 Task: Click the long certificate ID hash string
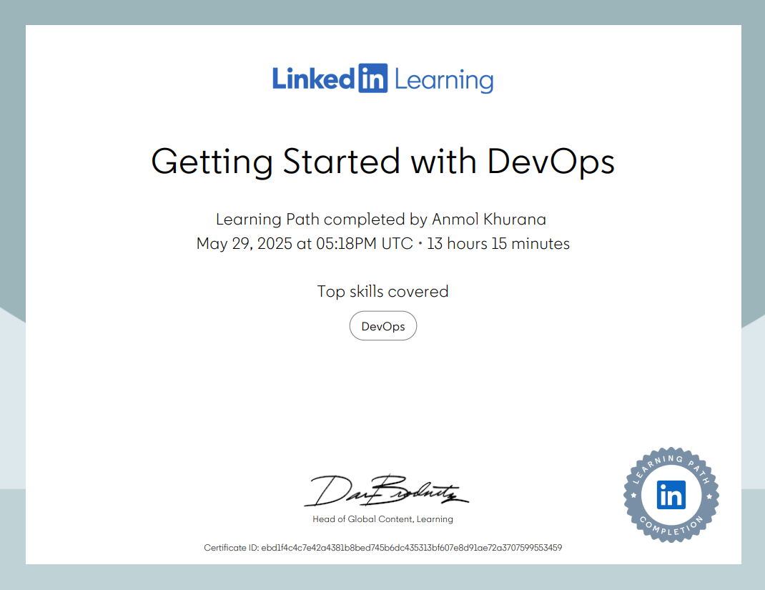411,548
